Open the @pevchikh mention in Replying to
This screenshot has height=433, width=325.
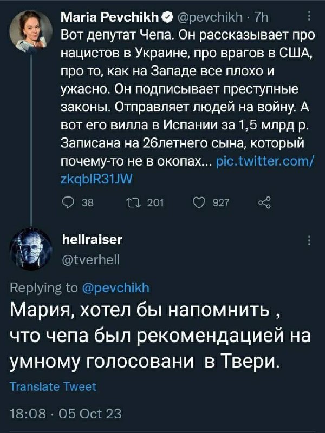pyautogui.click(x=116, y=288)
